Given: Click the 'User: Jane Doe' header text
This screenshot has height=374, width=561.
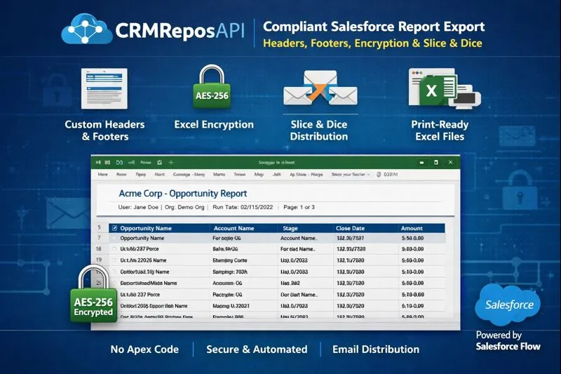Looking at the screenshot, I should [x=138, y=207].
